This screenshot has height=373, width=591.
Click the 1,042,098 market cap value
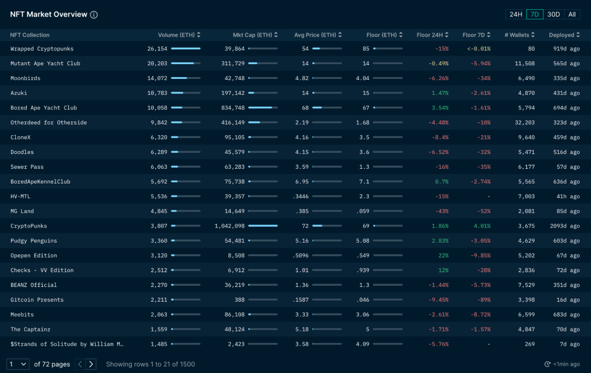click(229, 226)
